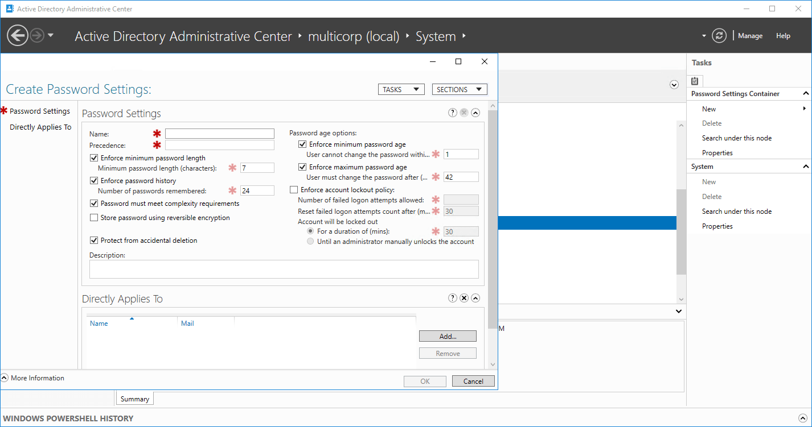Select the Summary tab
The image size is (812, 427).
pyautogui.click(x=134, y=399)
